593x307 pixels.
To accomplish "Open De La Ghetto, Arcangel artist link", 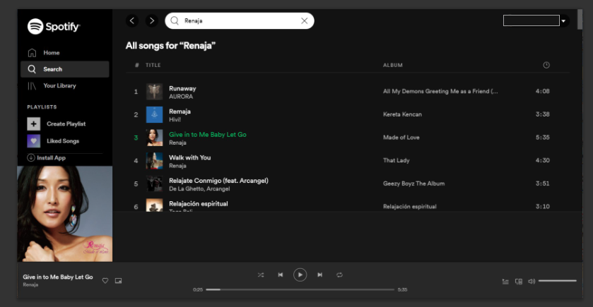I will click(199, 189).
